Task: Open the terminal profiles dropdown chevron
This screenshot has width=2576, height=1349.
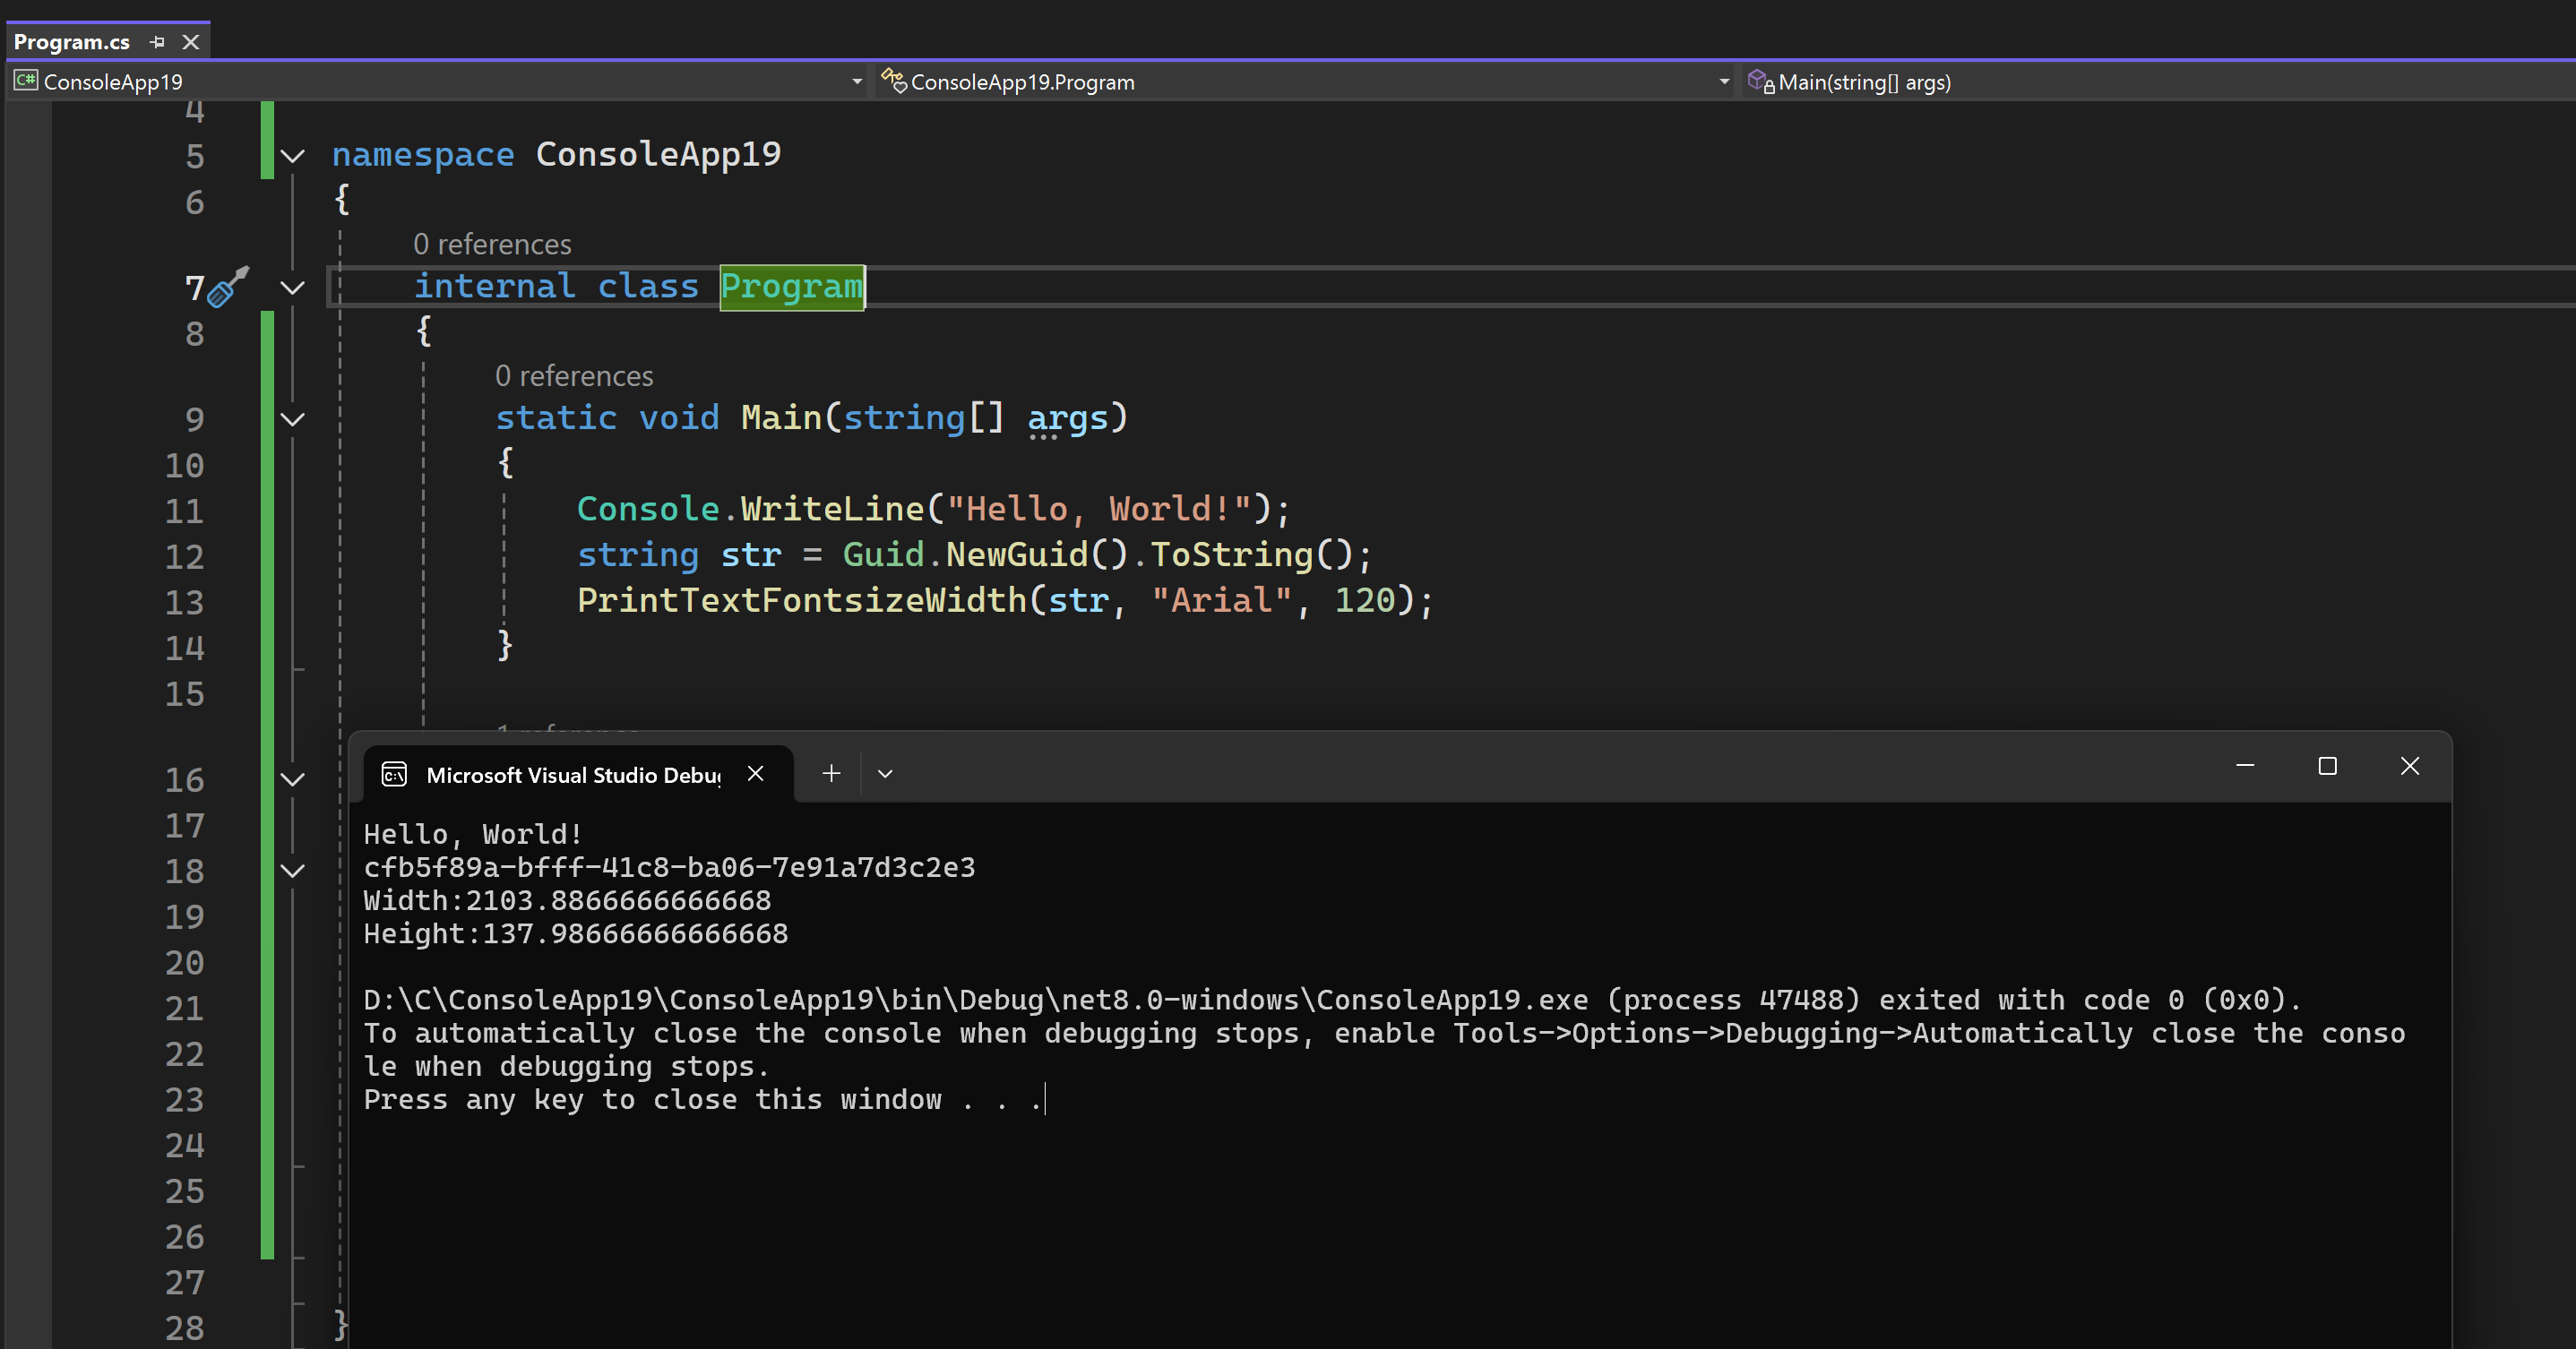Action: [885, 773]
